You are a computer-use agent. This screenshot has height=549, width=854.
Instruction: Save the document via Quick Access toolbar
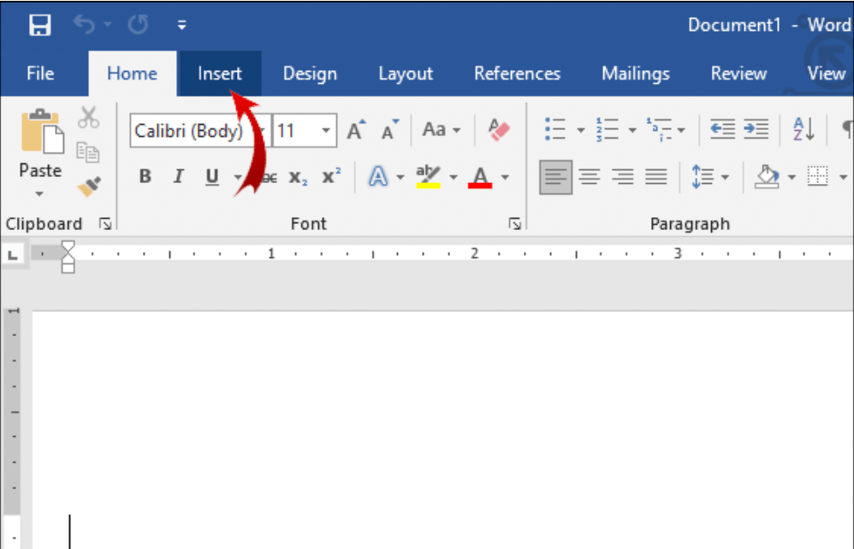tap(39, 24)
